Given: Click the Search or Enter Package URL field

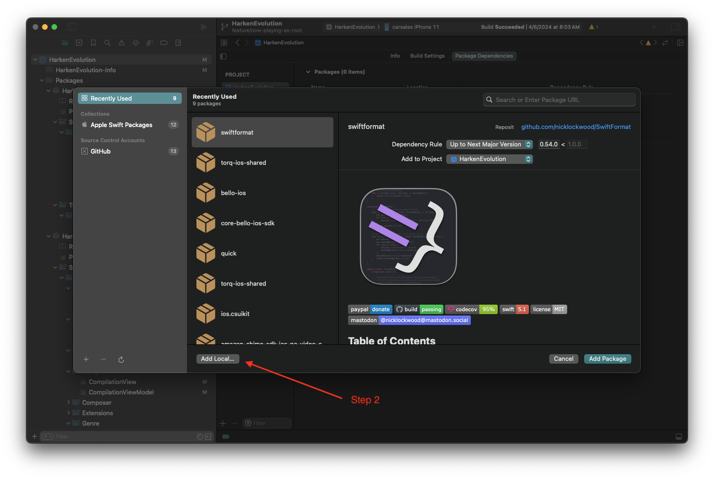Looking at the screenshot, I should 559,100.
